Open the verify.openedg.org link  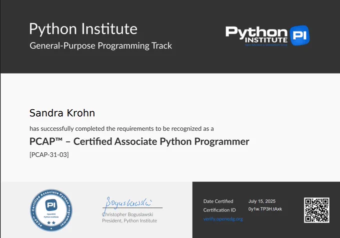coord(223,219)
